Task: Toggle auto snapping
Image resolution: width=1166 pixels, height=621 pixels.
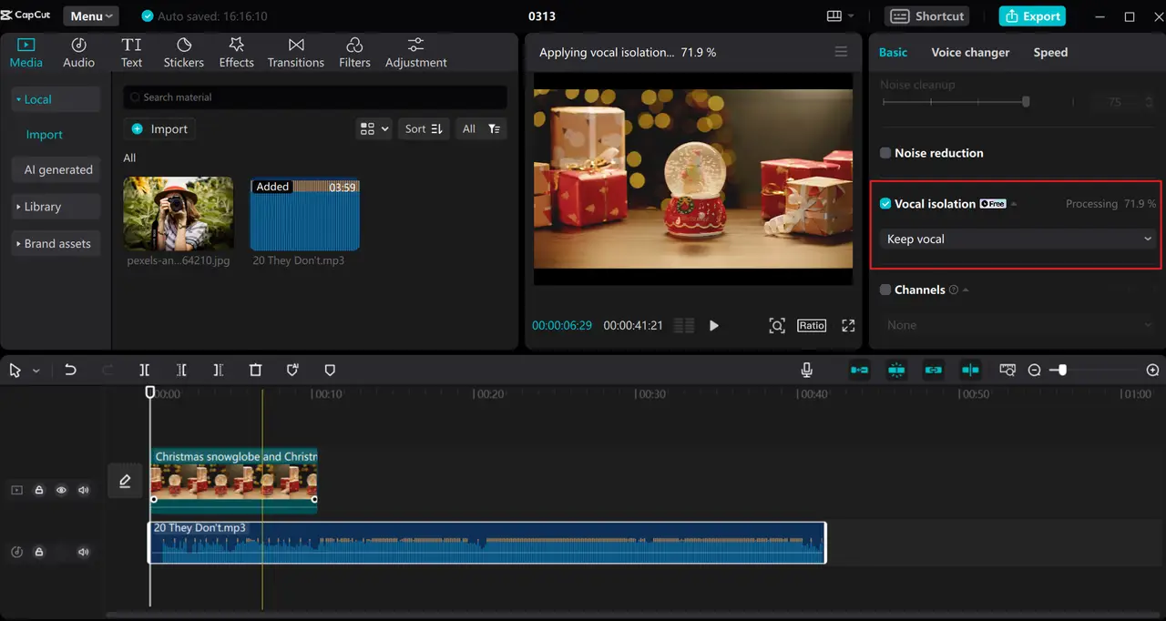Action: [x=896, y=370]
